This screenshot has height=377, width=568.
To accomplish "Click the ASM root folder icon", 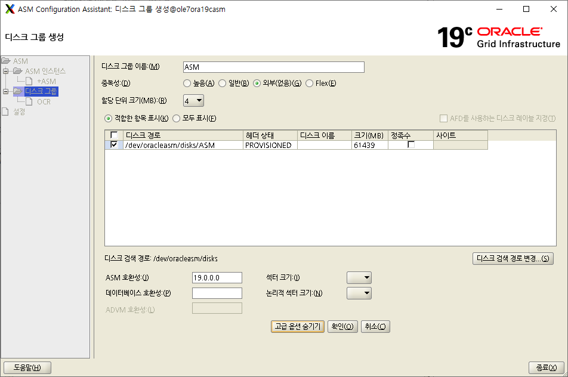I will [6, 61].
